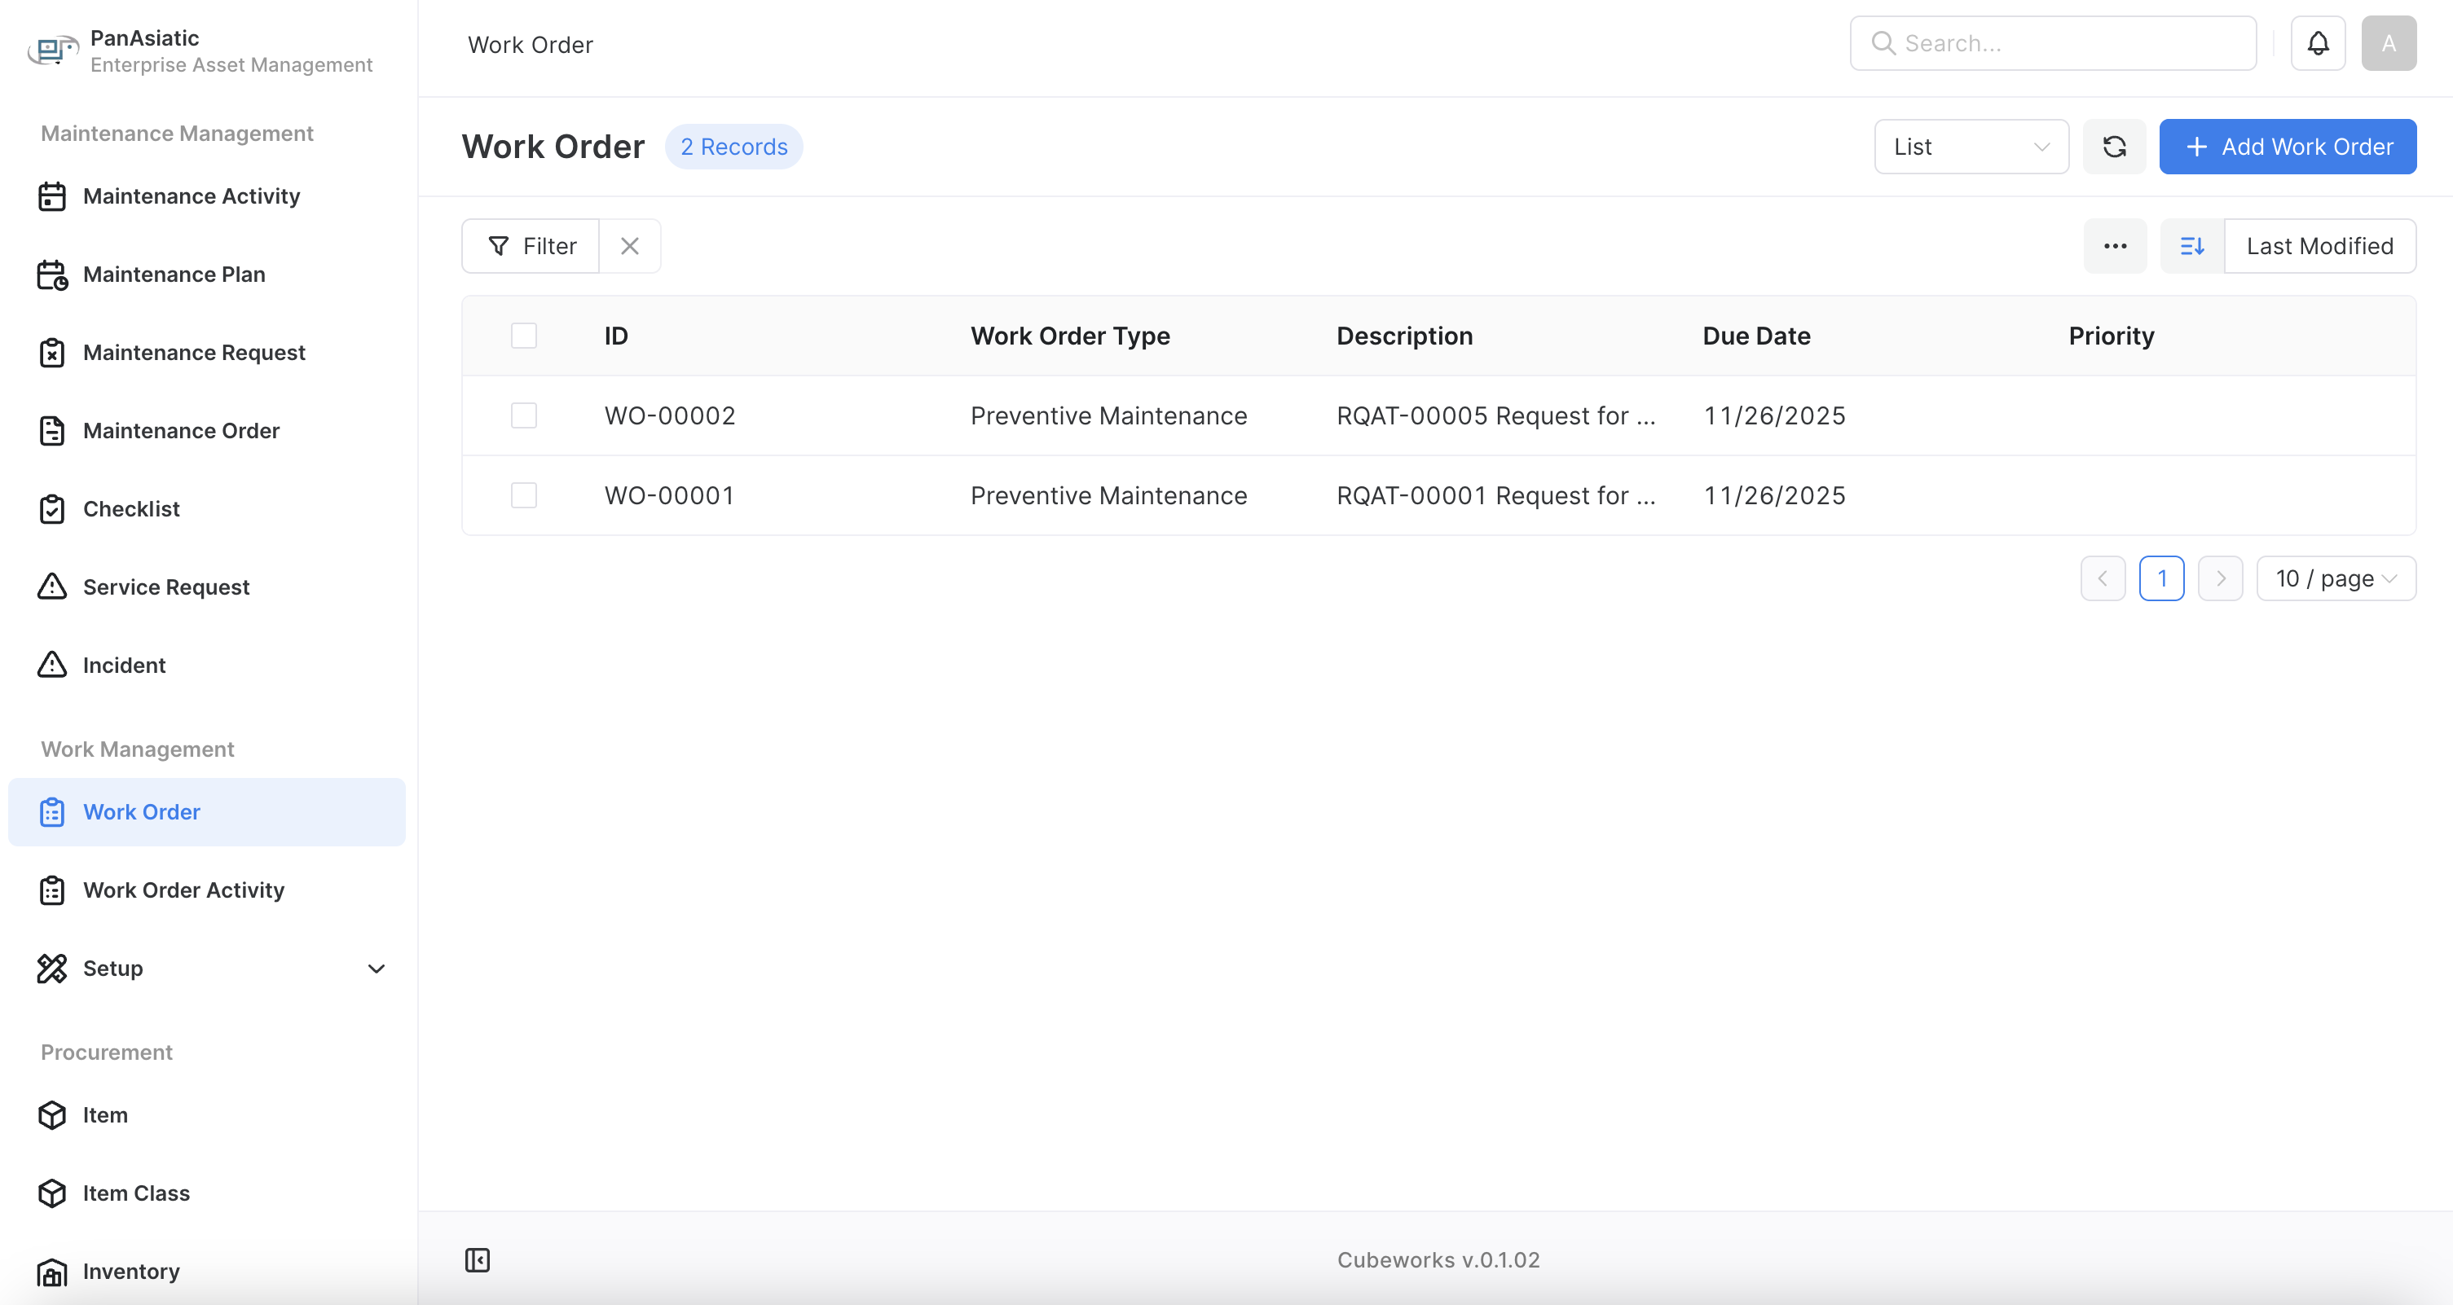The width and height of the screenshot is (2453, 1305).
Task: Select the Checklist sidebar icon
Action: [x=52, y=508]
